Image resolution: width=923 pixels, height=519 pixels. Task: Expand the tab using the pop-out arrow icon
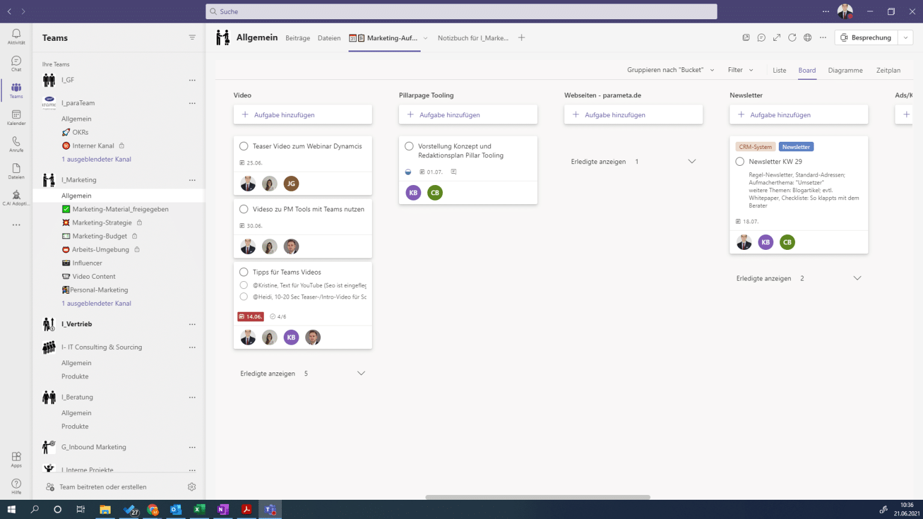(776, 37)
